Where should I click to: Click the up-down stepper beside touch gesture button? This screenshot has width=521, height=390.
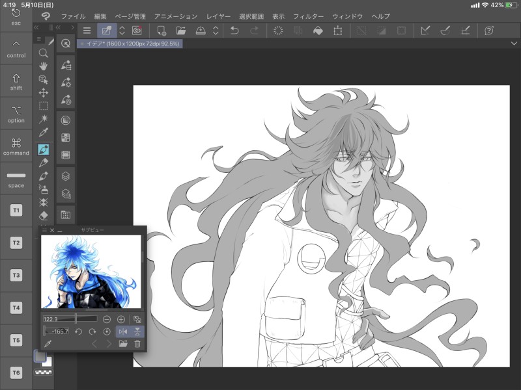tap(122, 31)
